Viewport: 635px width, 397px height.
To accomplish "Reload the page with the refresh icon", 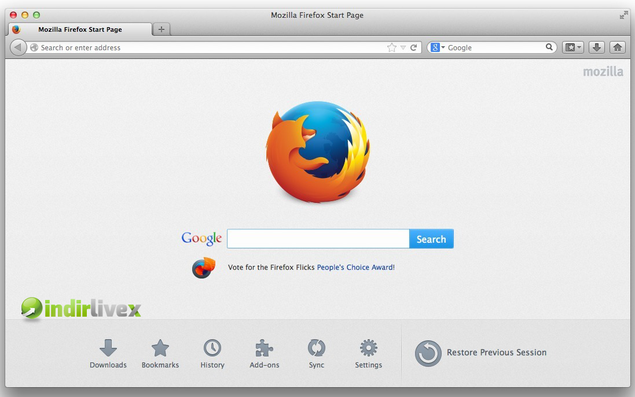I will [x=413, y=48].
